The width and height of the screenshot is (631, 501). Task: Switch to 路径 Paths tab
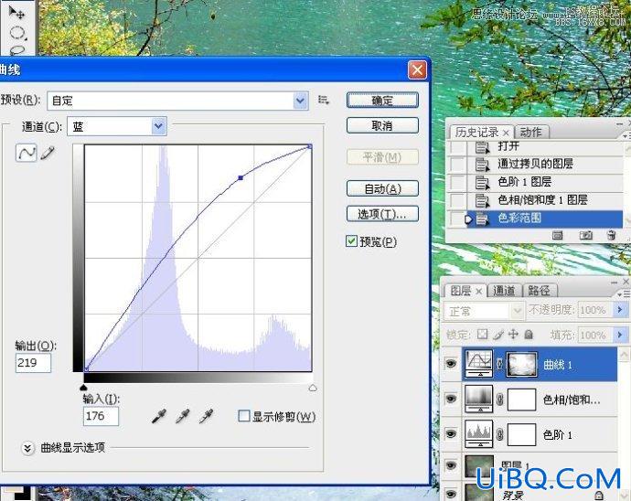(x=540, y=291)
